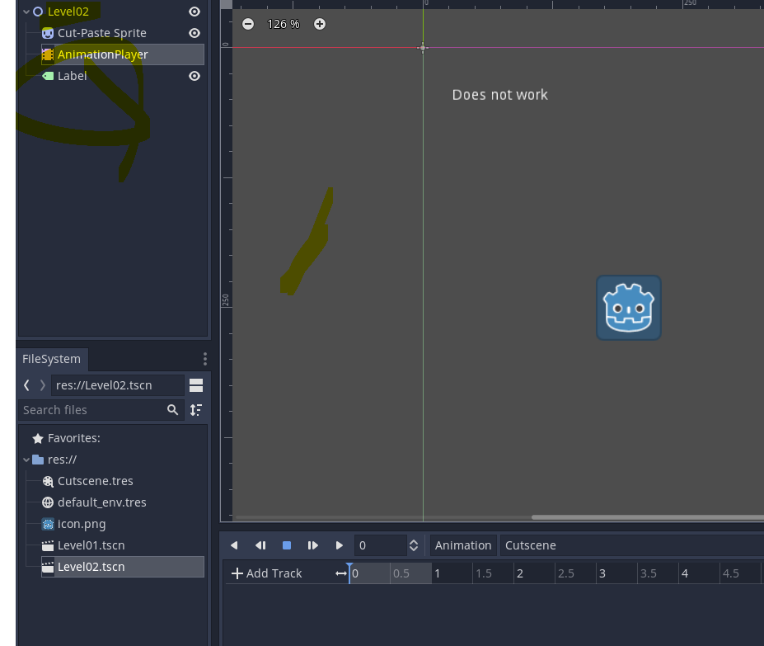Switch to the FileSystem tab
This screenshot has height=646, width=764.
coord(51,359)
